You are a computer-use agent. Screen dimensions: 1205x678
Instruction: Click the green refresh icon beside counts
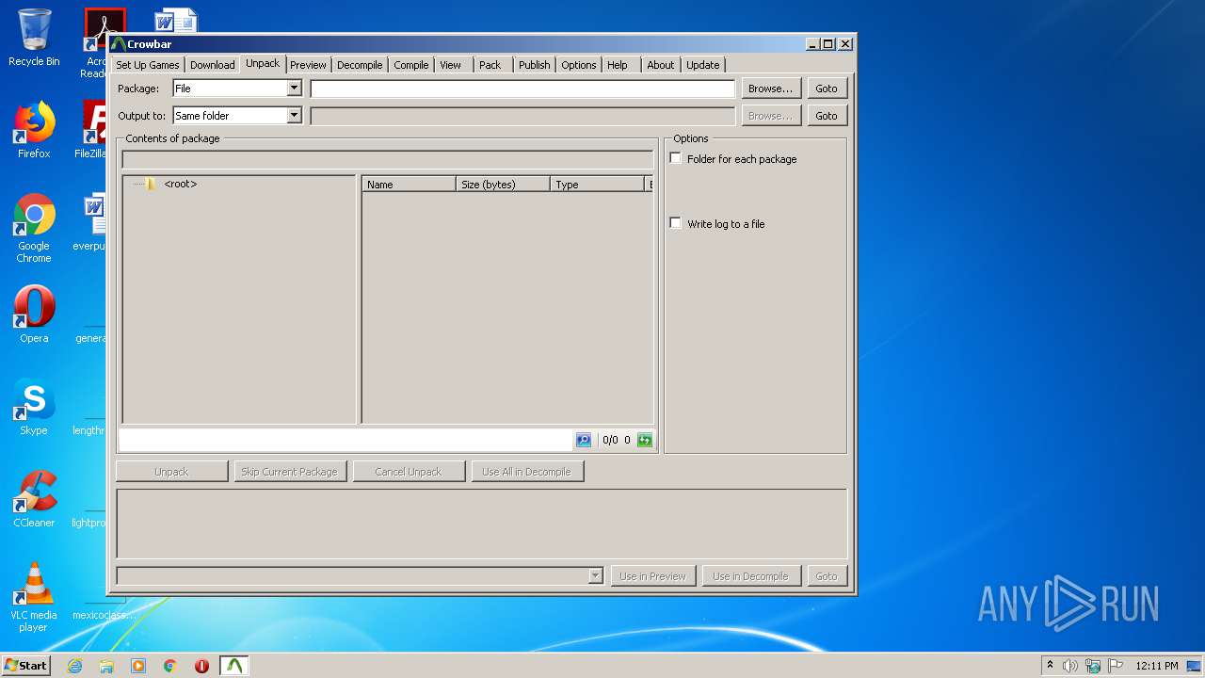pos(645,440)
